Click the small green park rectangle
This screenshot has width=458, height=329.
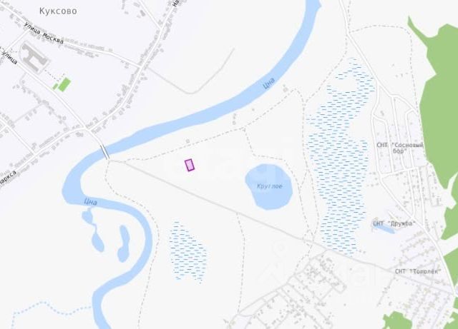(64, 84)
